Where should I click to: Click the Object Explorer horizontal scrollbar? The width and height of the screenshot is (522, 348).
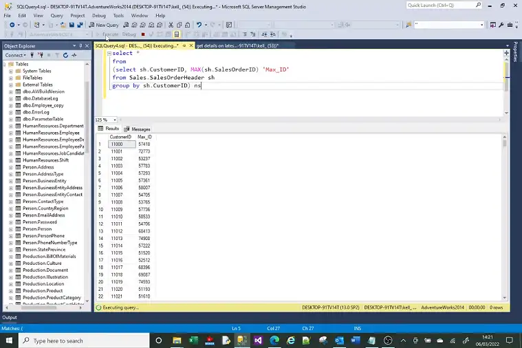(43, 307)
